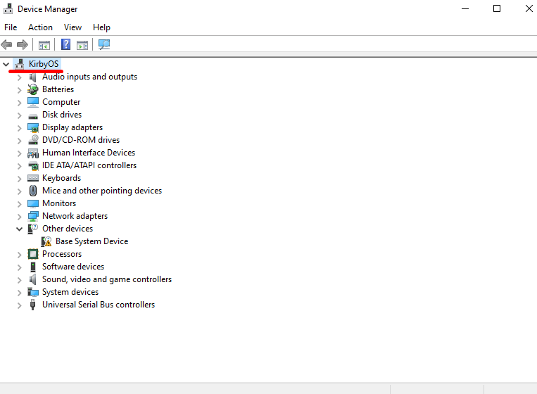Expand the Batteries category chevron
This screenshot has height=394, width=537.
[20, 90]
